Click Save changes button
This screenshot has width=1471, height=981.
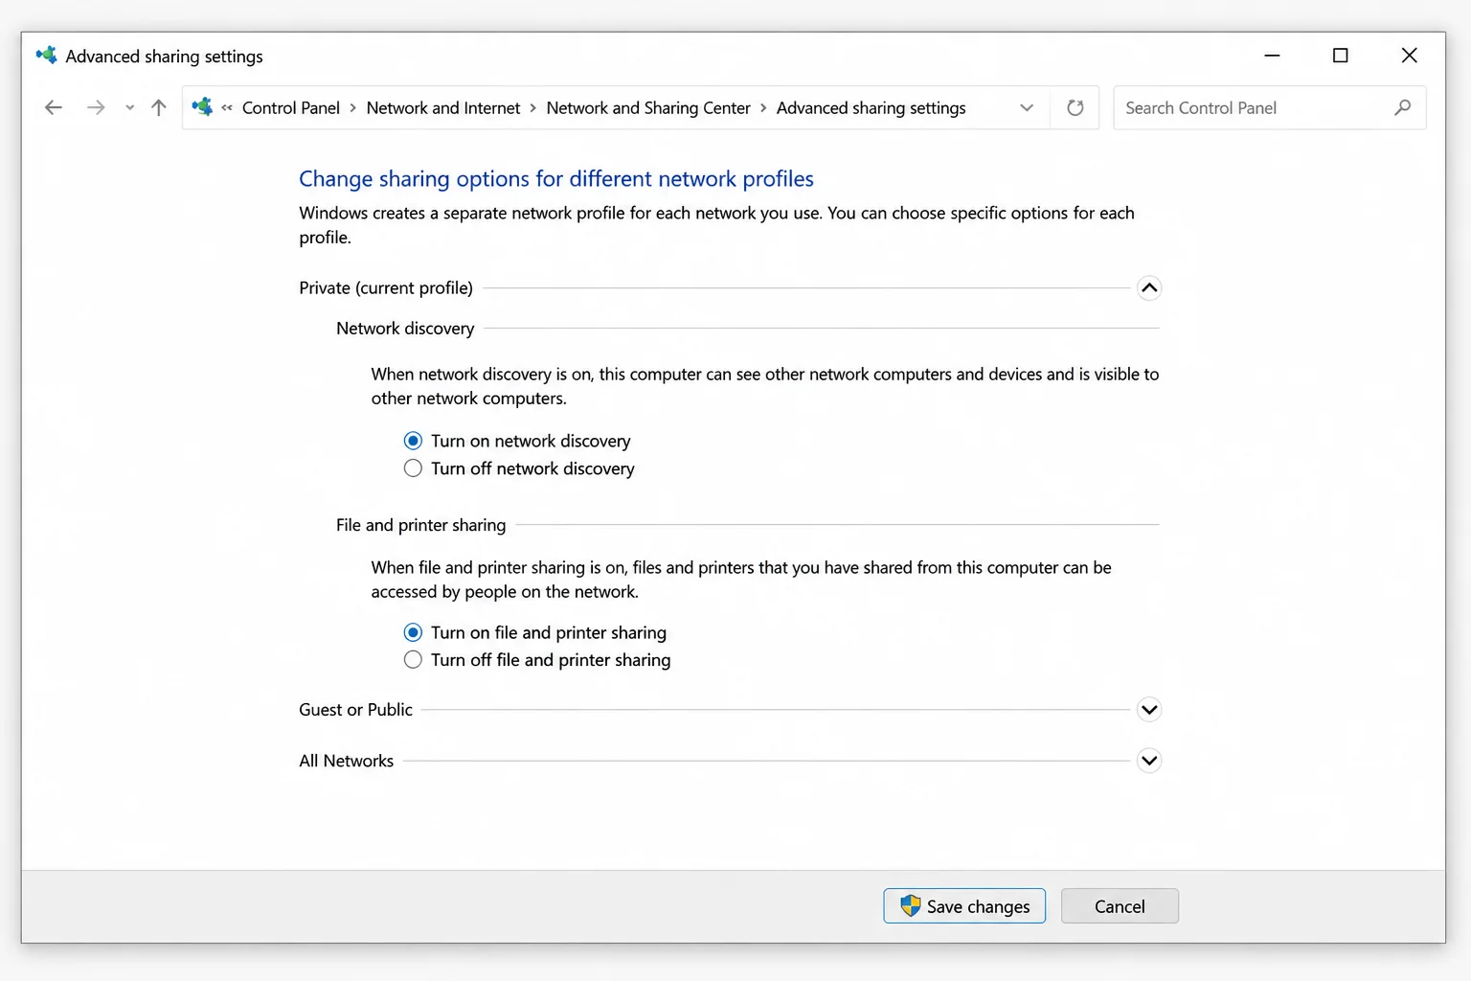[964, 906]
